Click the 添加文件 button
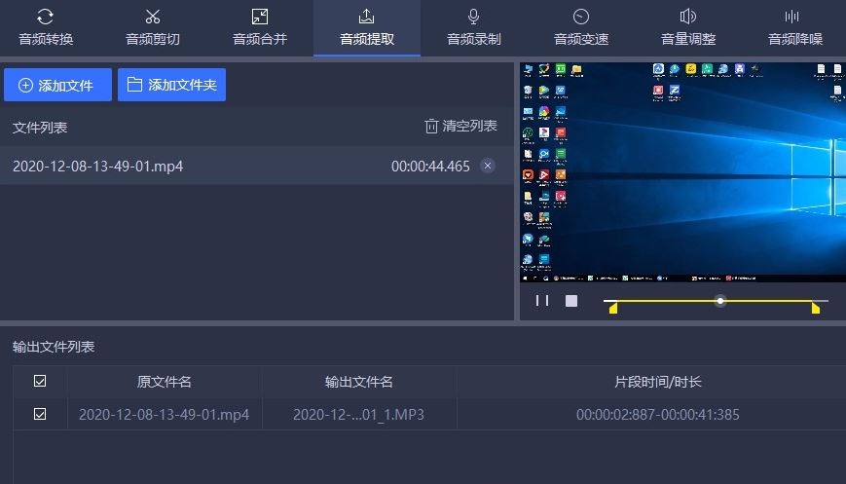 pos(57,85)
